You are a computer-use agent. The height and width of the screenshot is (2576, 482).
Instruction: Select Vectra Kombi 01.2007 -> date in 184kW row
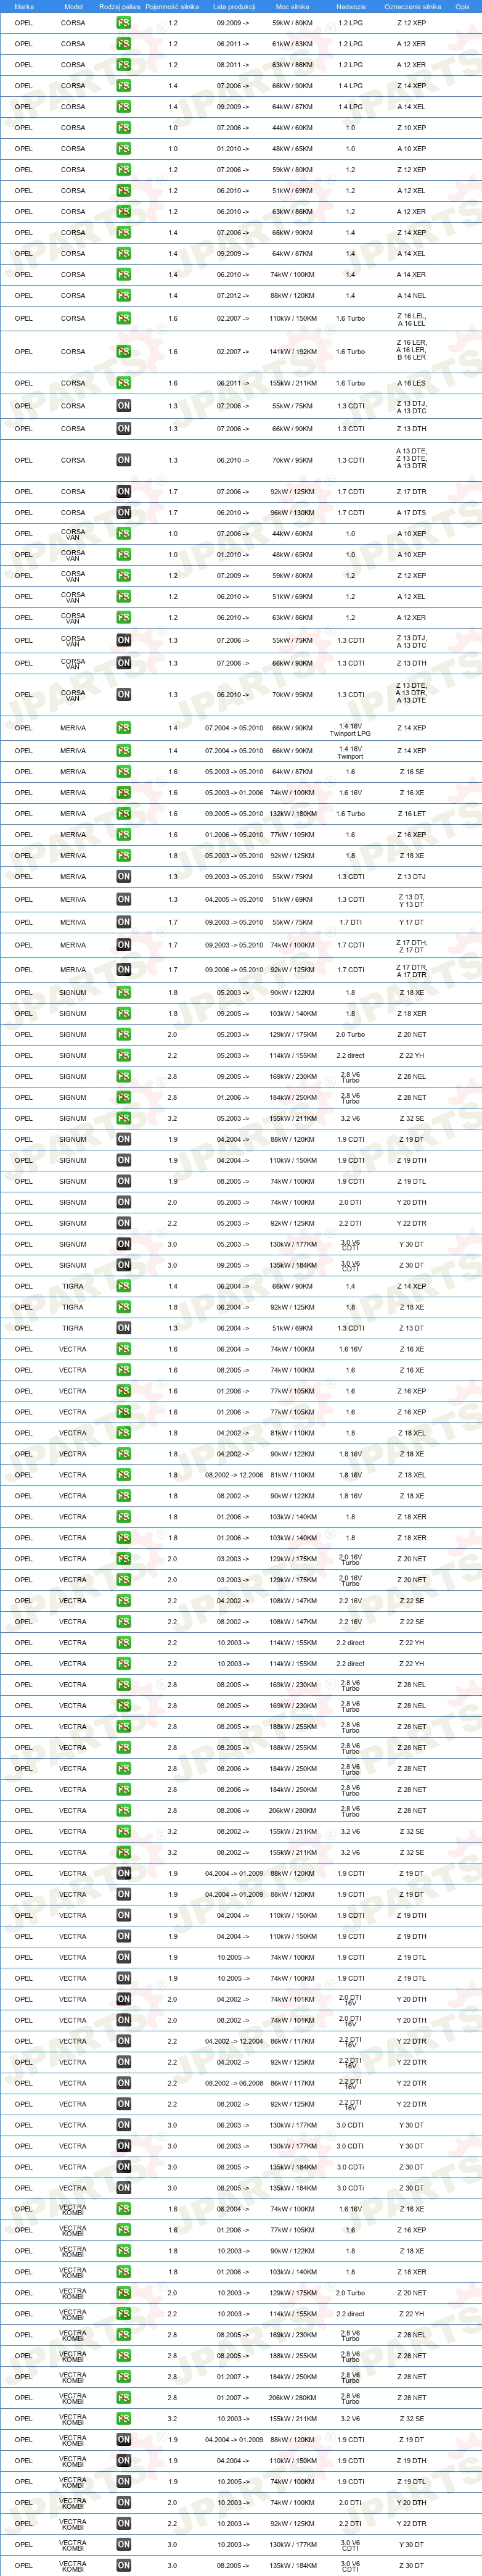tap(232, 2377)
